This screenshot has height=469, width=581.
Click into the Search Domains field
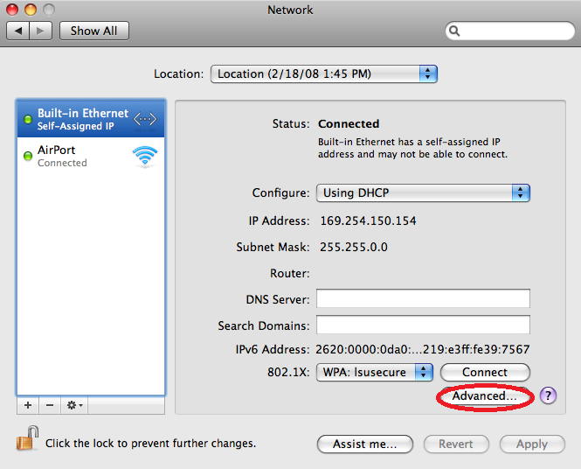(x=423, y=325)
